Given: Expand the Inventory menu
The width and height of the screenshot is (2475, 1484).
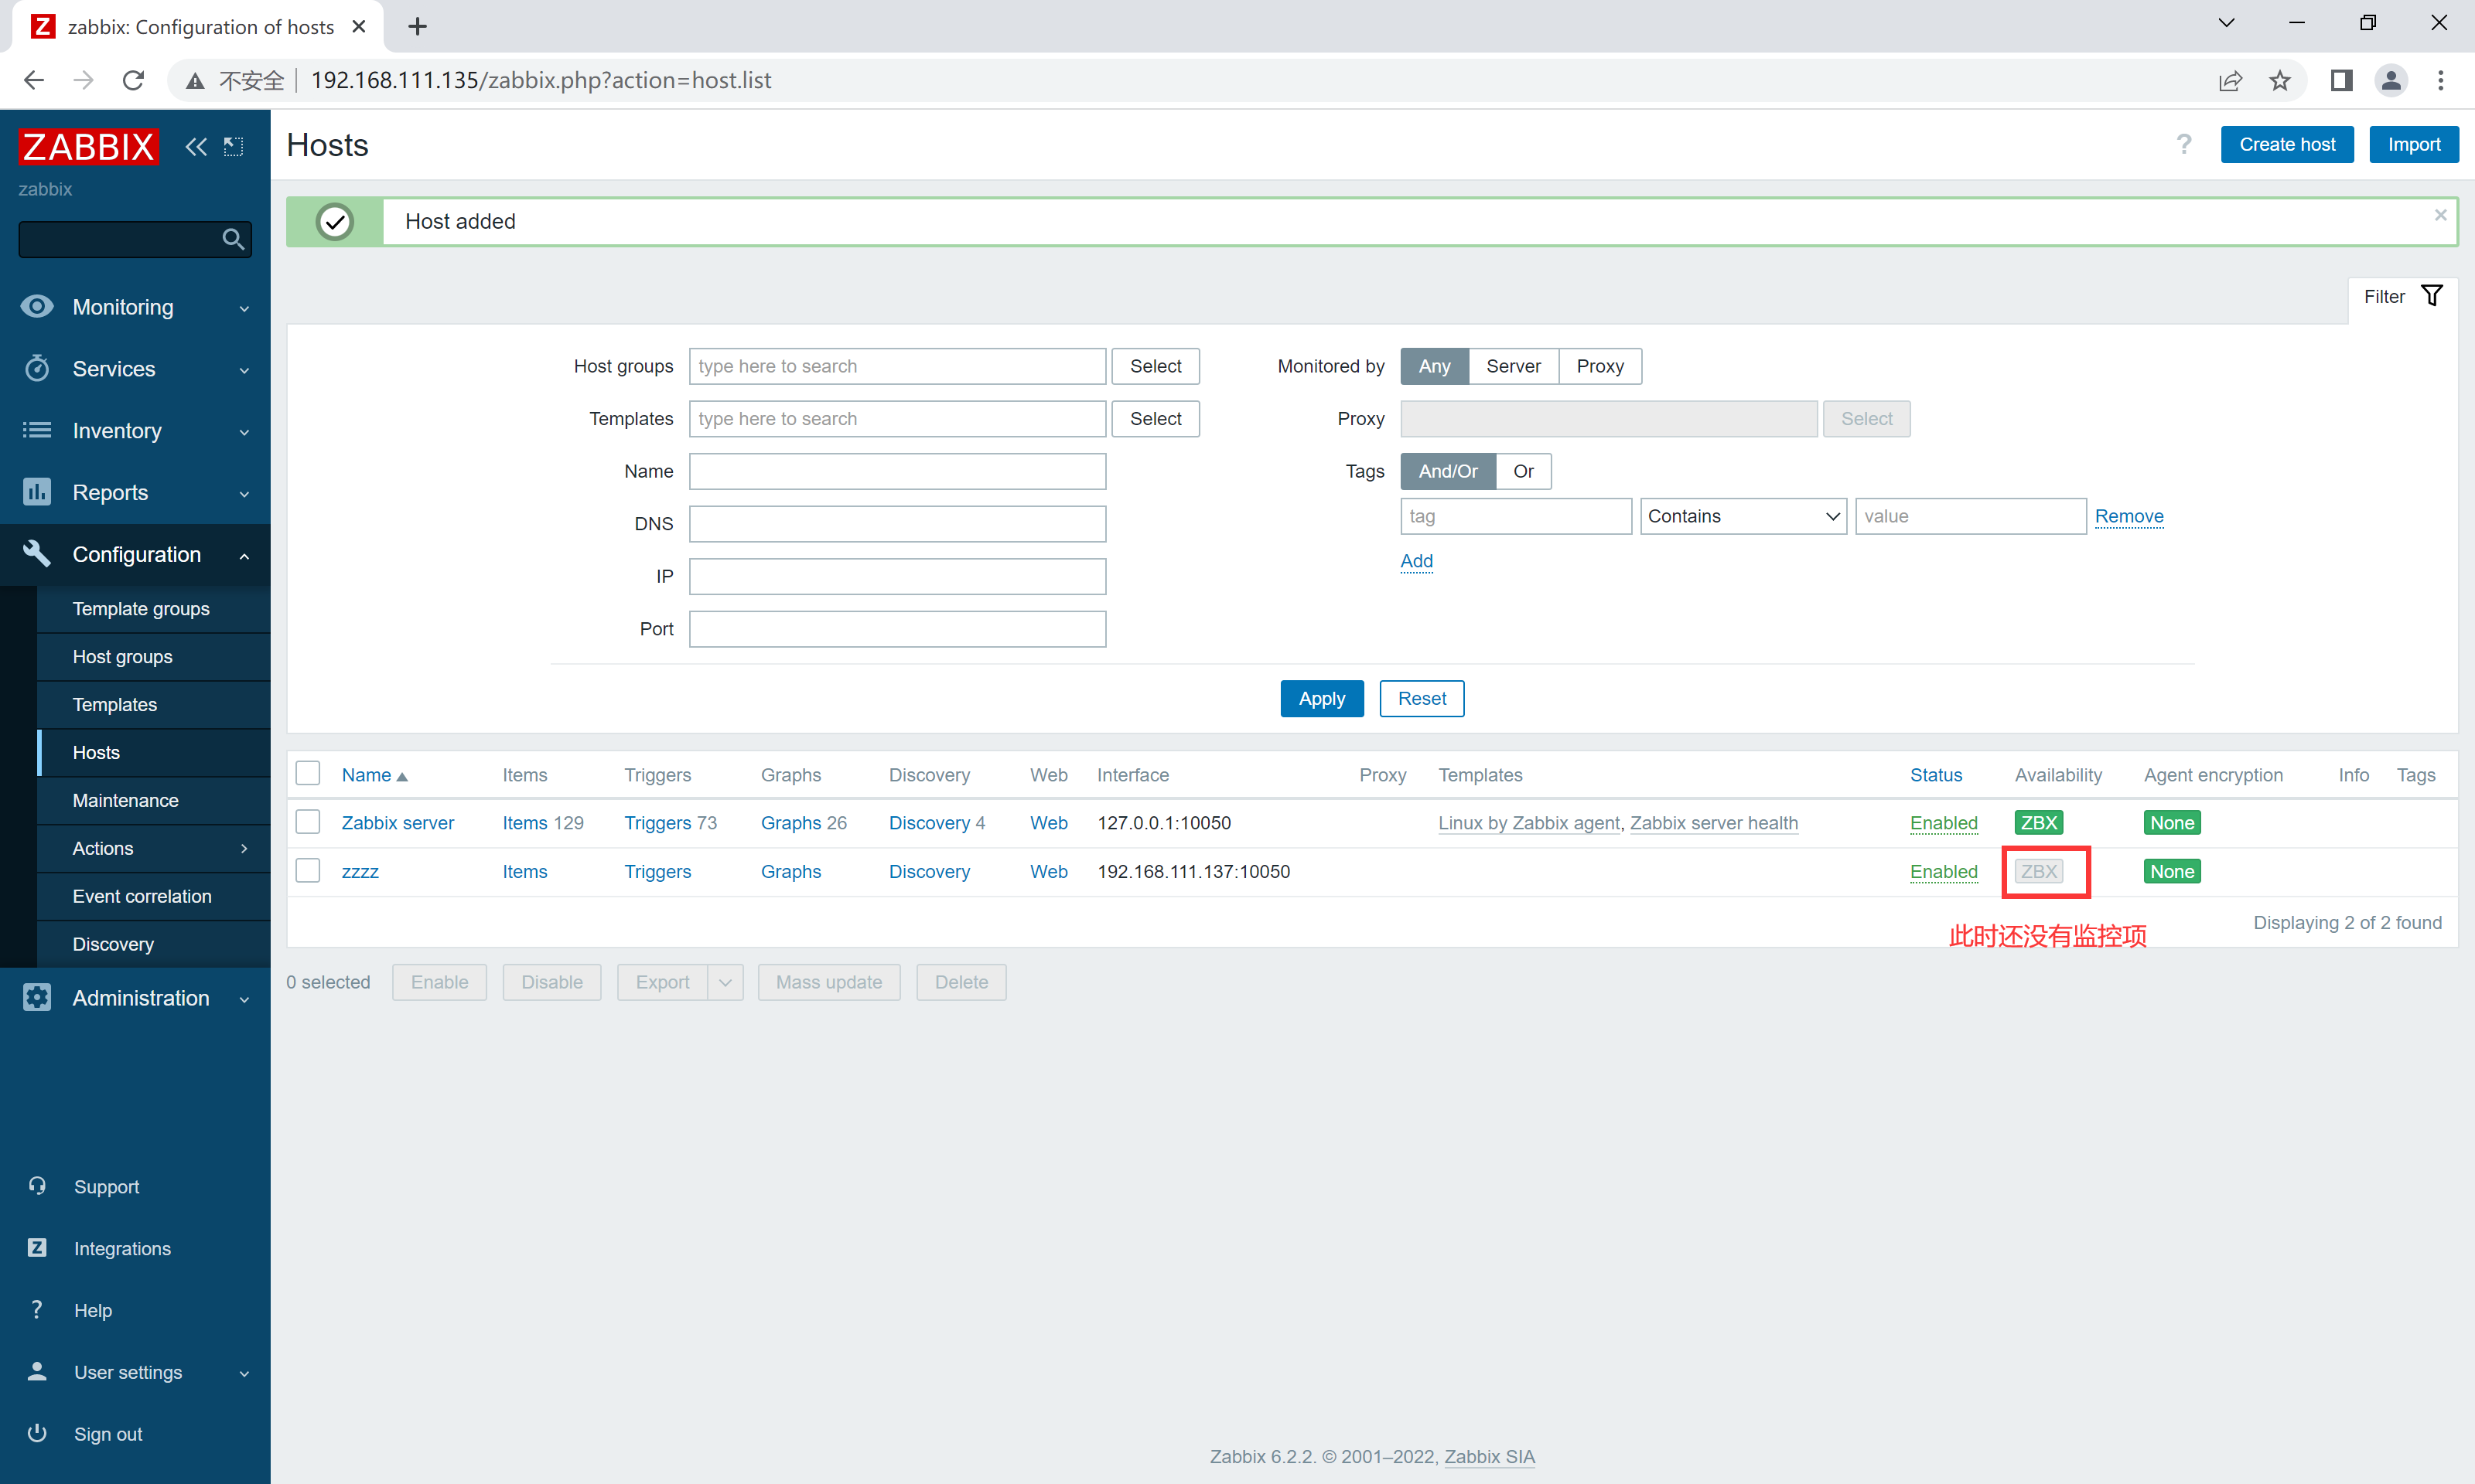Looking at the screenshot, I should 244,432.
